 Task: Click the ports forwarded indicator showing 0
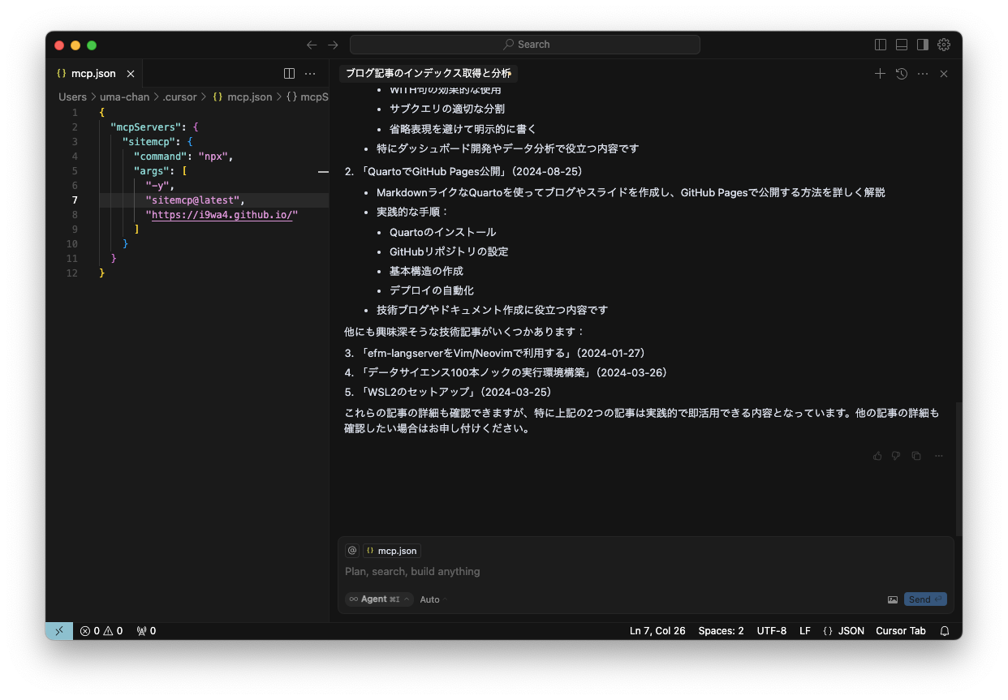pyautogui.click(x=146, y=631)
